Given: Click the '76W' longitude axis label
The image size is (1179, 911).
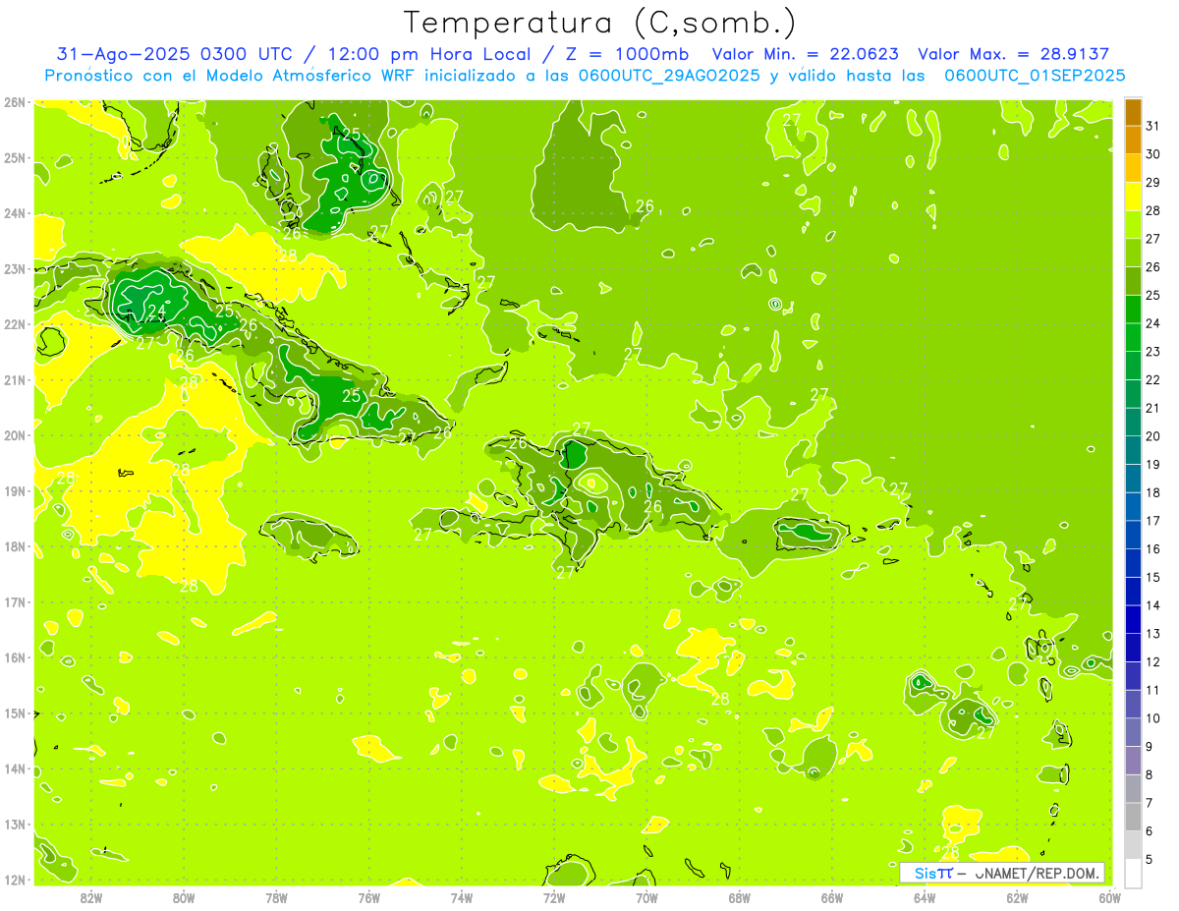Looking at the screenshot, I should point(369,897).
